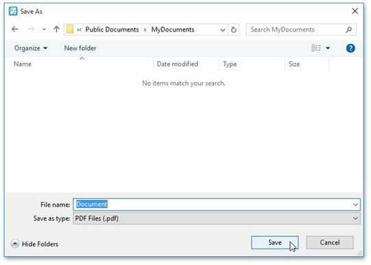Viewport: 371px width, 265px height.
Task: Collapse the pane with Hide Folders
Action: tap(34, 244)
